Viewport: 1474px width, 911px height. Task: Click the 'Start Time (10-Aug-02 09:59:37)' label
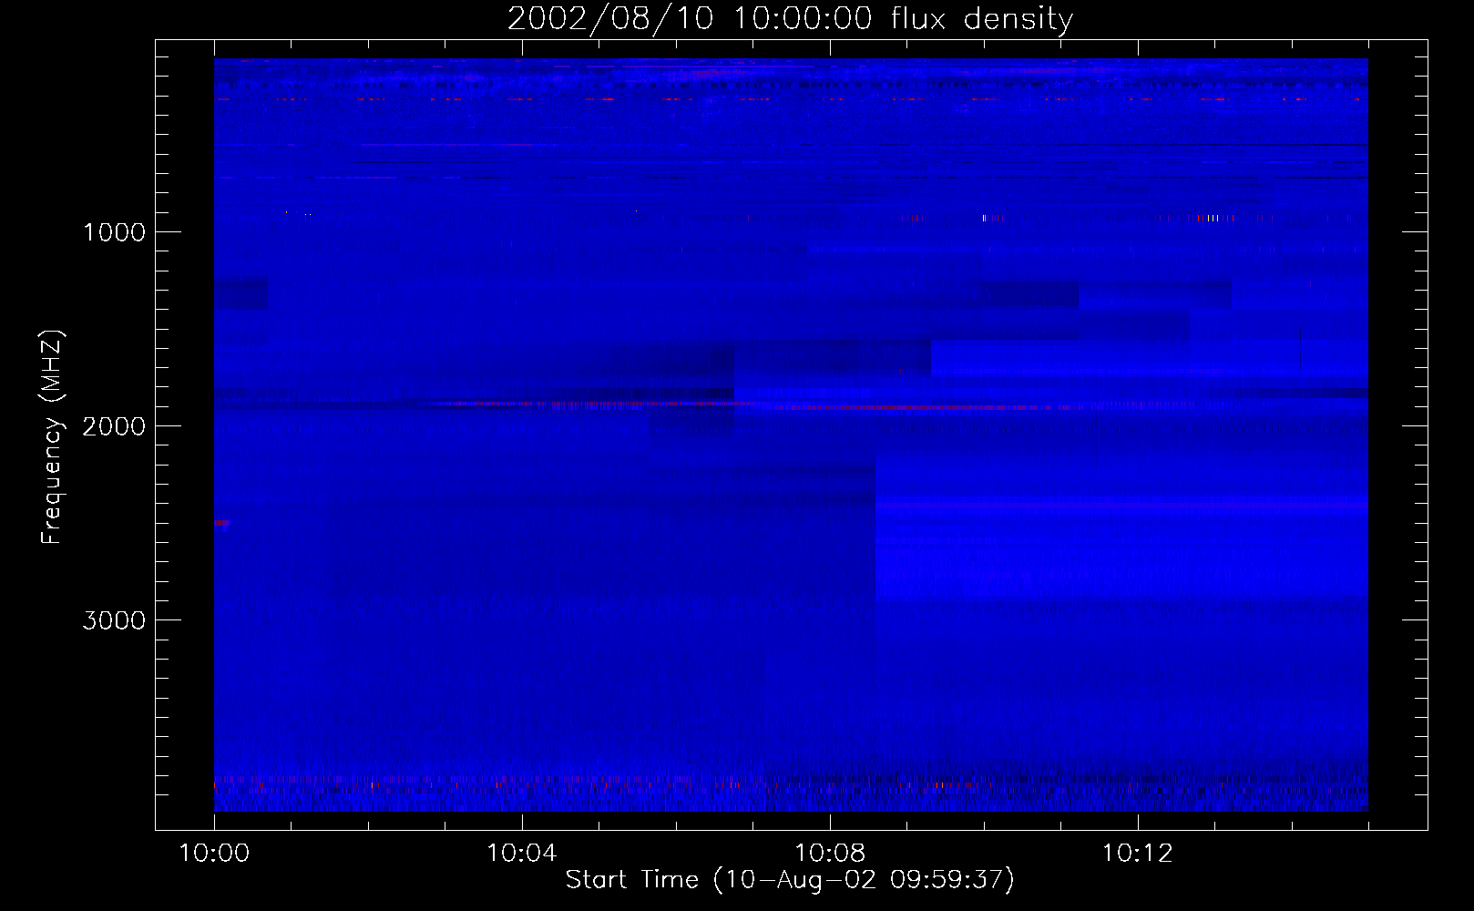[x=790, y=880]
